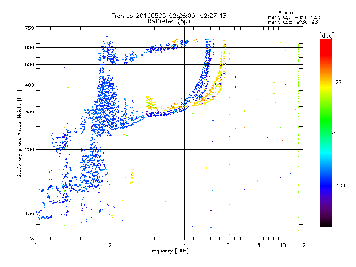Screen dimensions: 356x267
Task: Click the y-axis tick label '300'
Action: coord(30,112)
